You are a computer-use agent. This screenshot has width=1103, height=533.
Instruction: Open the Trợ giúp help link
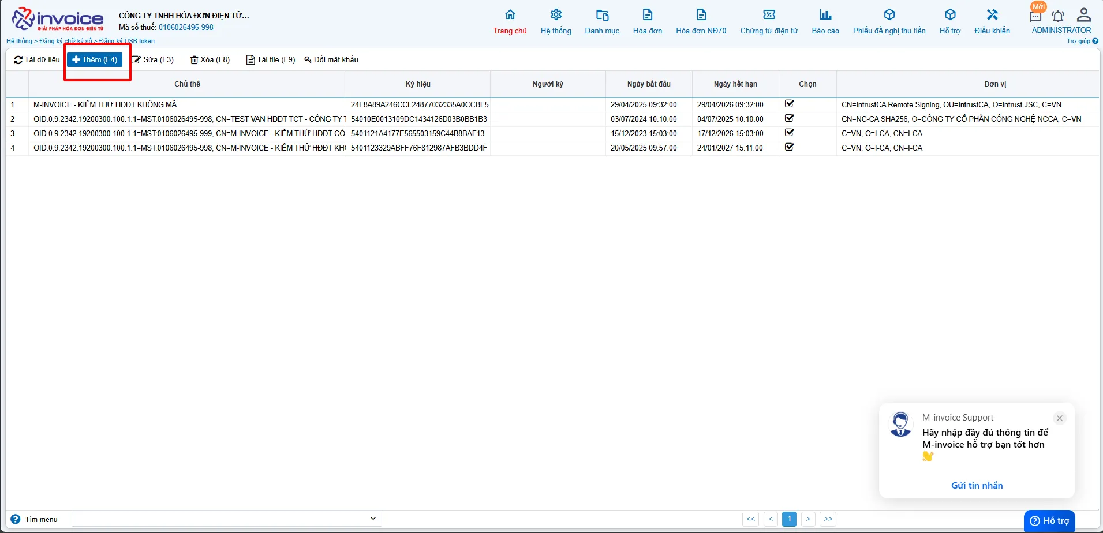(1082, 41)
